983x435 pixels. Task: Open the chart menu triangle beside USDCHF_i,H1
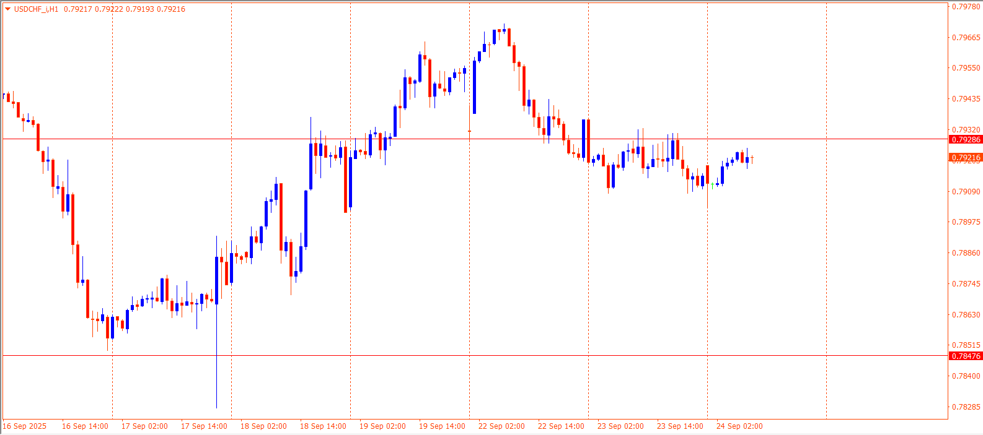tap(7, 9)
